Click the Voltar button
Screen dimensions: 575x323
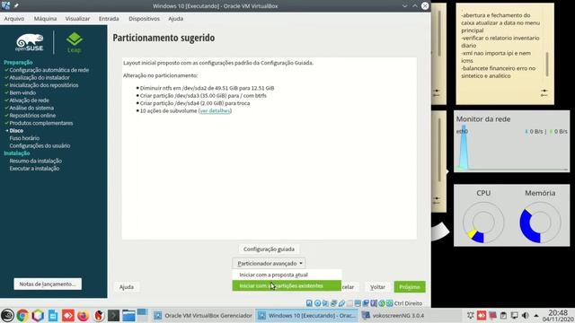pyautogui.click(x=377, y=287)
